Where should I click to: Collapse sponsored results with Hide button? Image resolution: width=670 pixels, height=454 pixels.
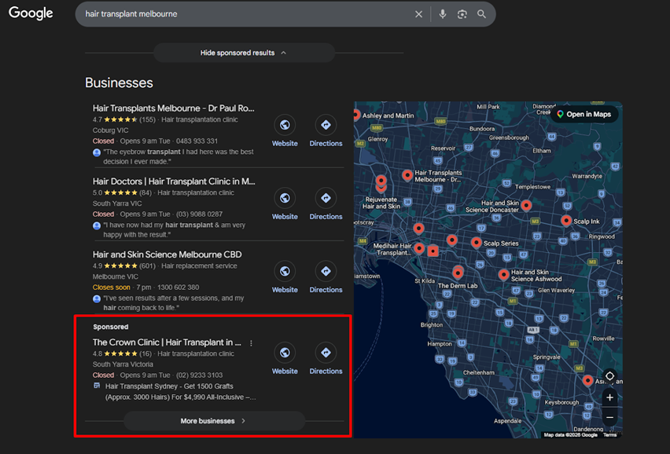[x=244, y=53]
